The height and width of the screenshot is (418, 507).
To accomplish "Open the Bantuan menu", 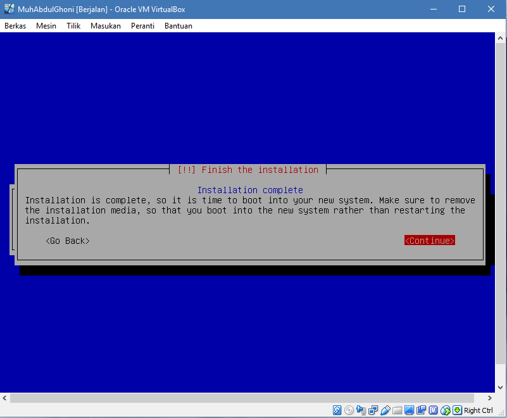I will pyautogui.click(x=178, y=26).
